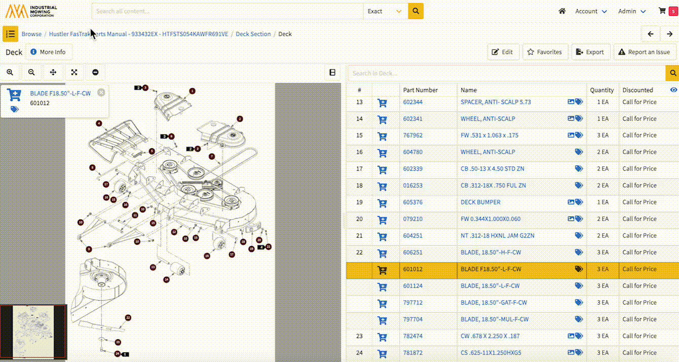Expand the Account menu
Viewport: 679px width, 362px height.
(x=591, y=11)
